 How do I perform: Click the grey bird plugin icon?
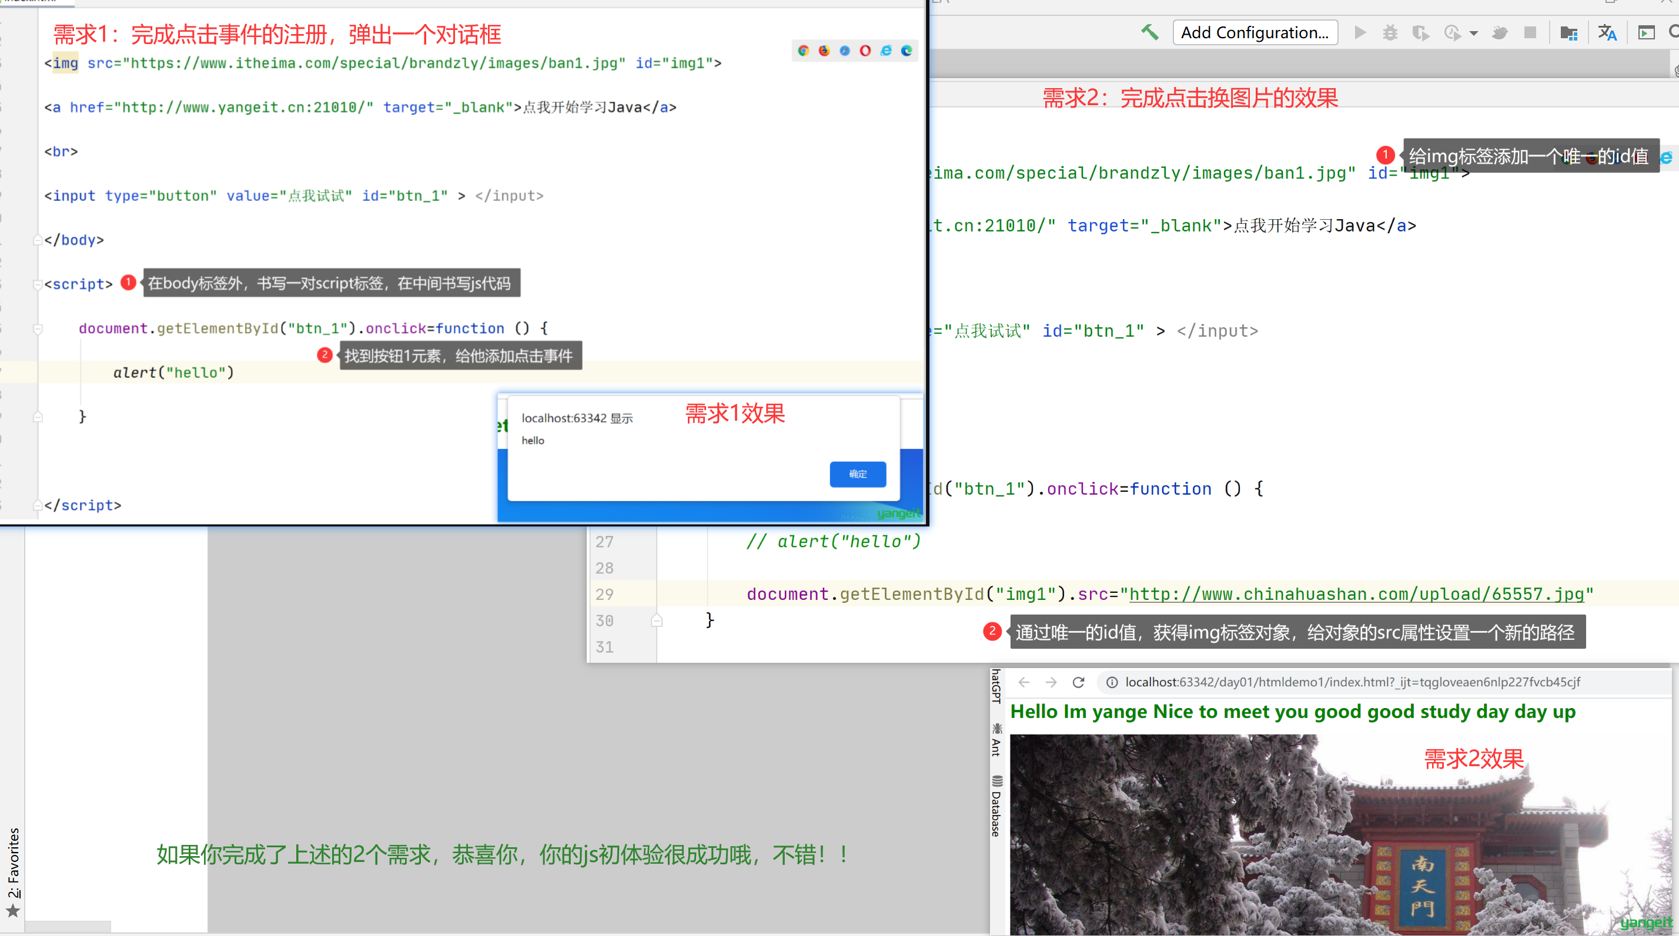(x=1499, y=32)
